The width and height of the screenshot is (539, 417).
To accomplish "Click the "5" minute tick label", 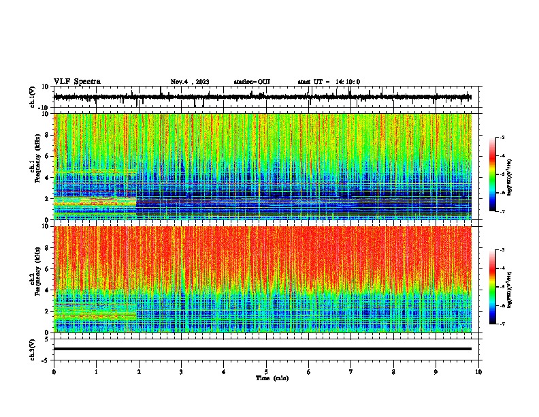I will coord(266,372).
